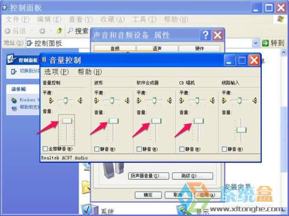Click right speaker icon of 线路输入 balance
Screen dimensions: 289x216
point(255,101)
